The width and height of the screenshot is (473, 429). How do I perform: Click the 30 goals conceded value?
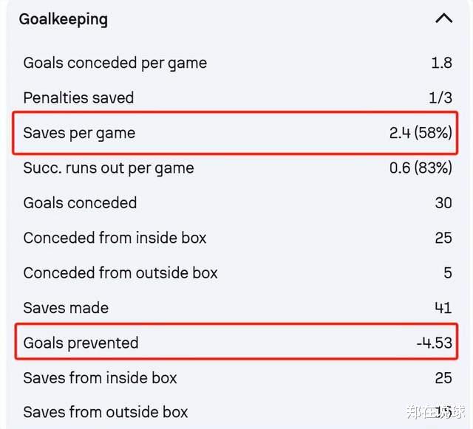[x=443, y=203]
